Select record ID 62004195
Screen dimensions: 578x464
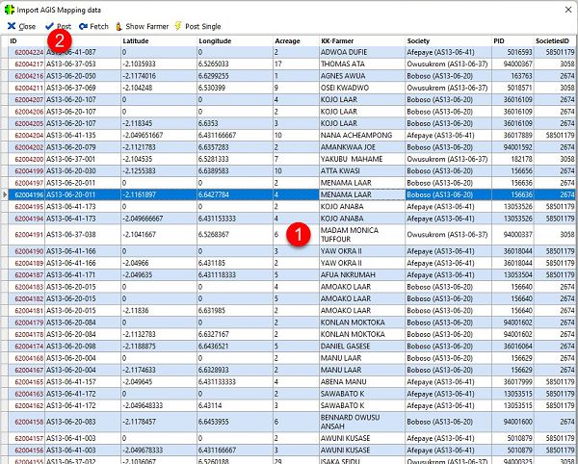tap(27, 206)
